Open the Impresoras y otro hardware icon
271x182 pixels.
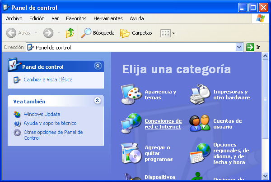pos(200,94)
